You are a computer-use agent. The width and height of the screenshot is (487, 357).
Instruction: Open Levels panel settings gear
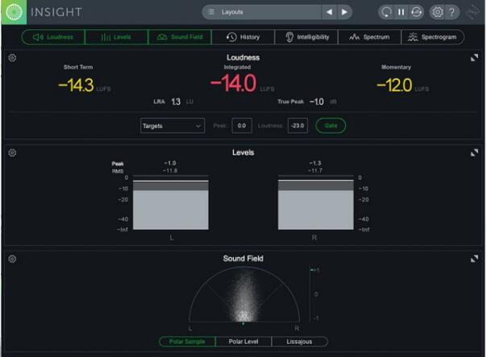click(x=12, y=153)
